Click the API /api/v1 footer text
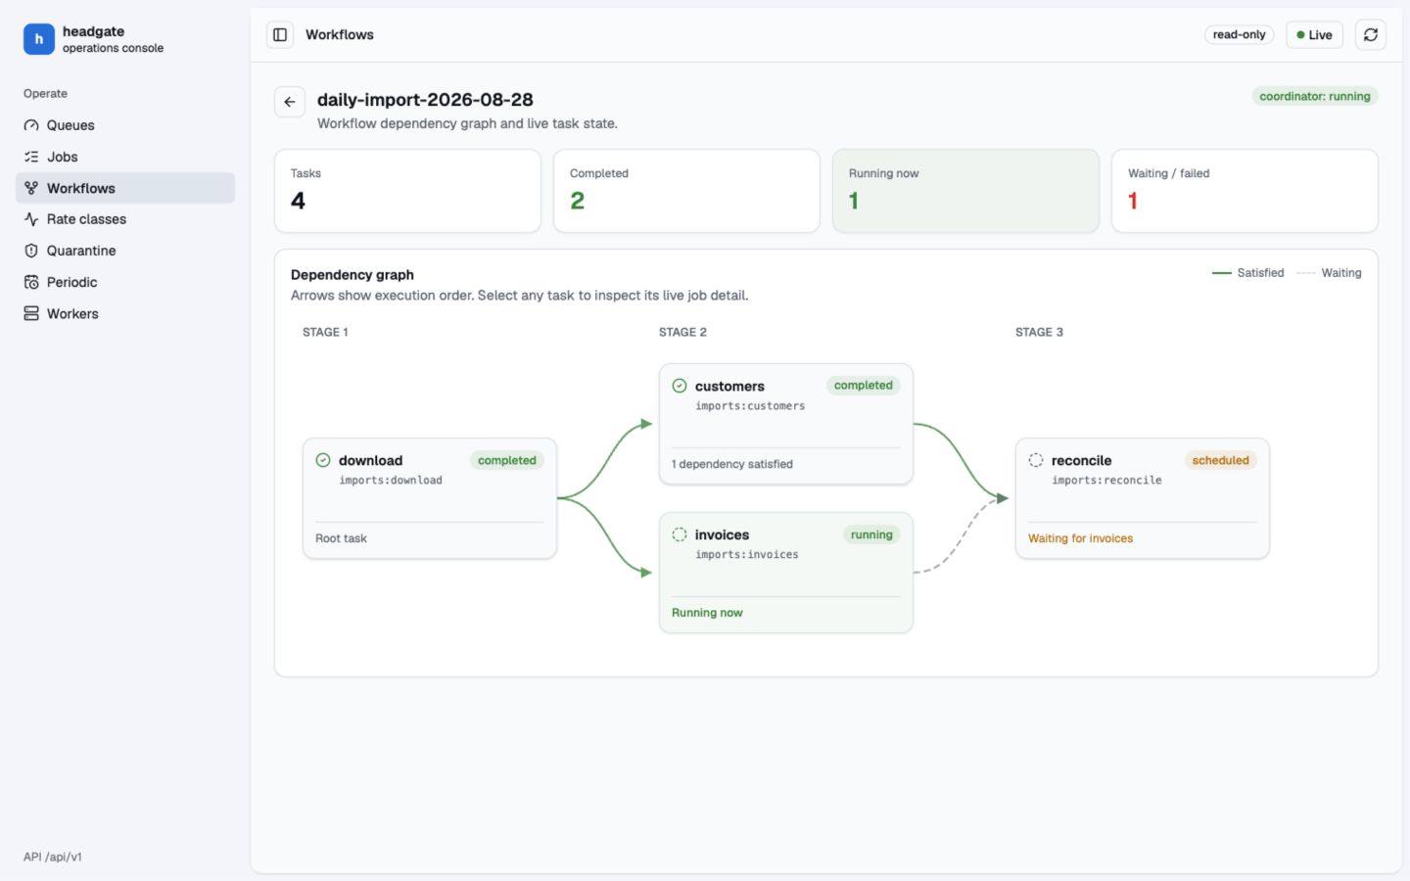Image resolution: width=1410 pixels, height=881 pixels. coord(53,858)
